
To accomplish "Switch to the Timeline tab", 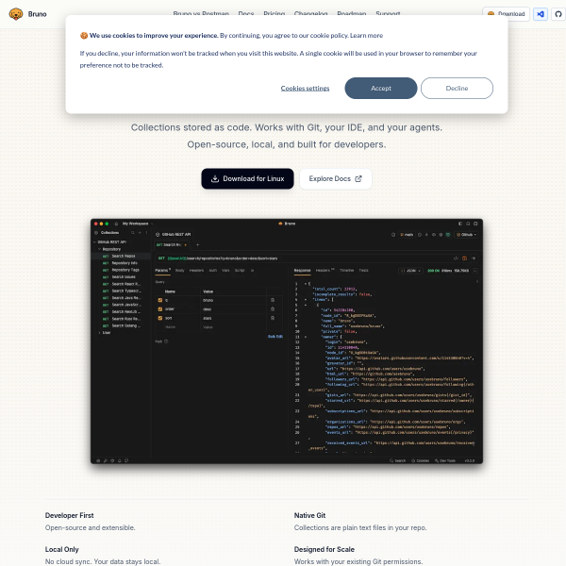I will click(x=346, y=271).
